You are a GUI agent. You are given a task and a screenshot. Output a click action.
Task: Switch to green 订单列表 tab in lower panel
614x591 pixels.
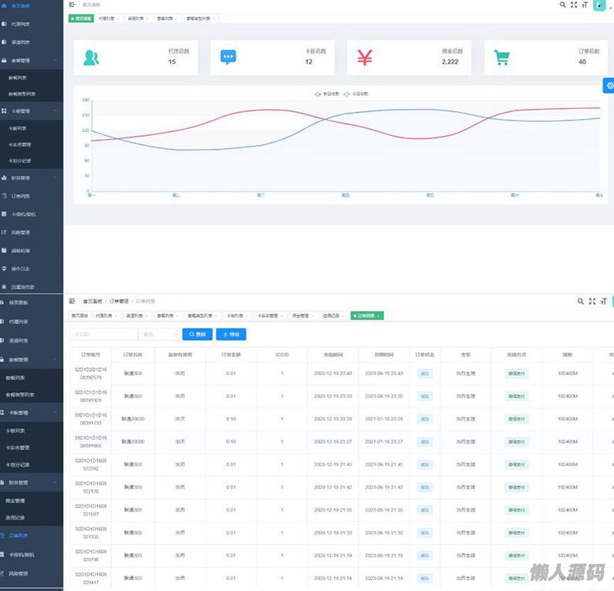[367, 316]
